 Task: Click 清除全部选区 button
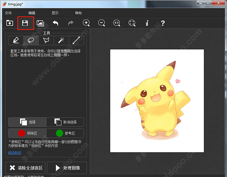(x=25, y=168)
